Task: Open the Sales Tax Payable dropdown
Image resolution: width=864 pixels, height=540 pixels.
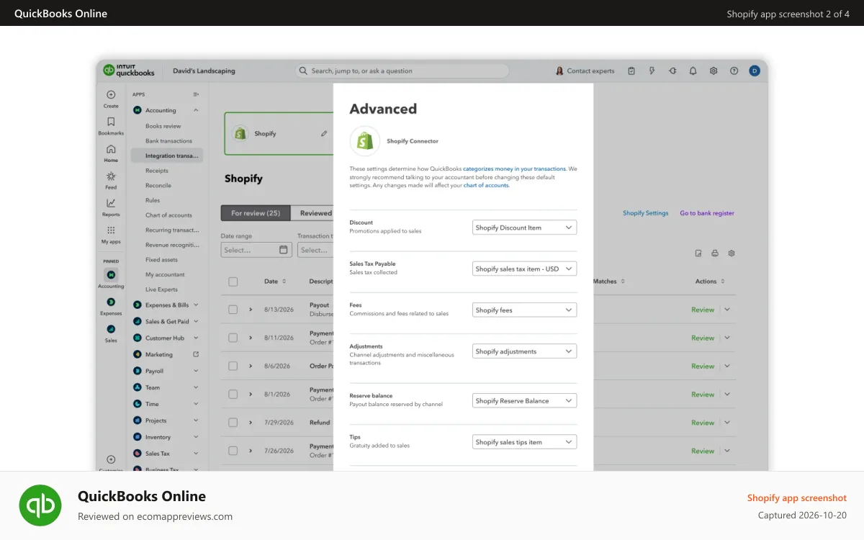Action: click(x=524, y=269)
